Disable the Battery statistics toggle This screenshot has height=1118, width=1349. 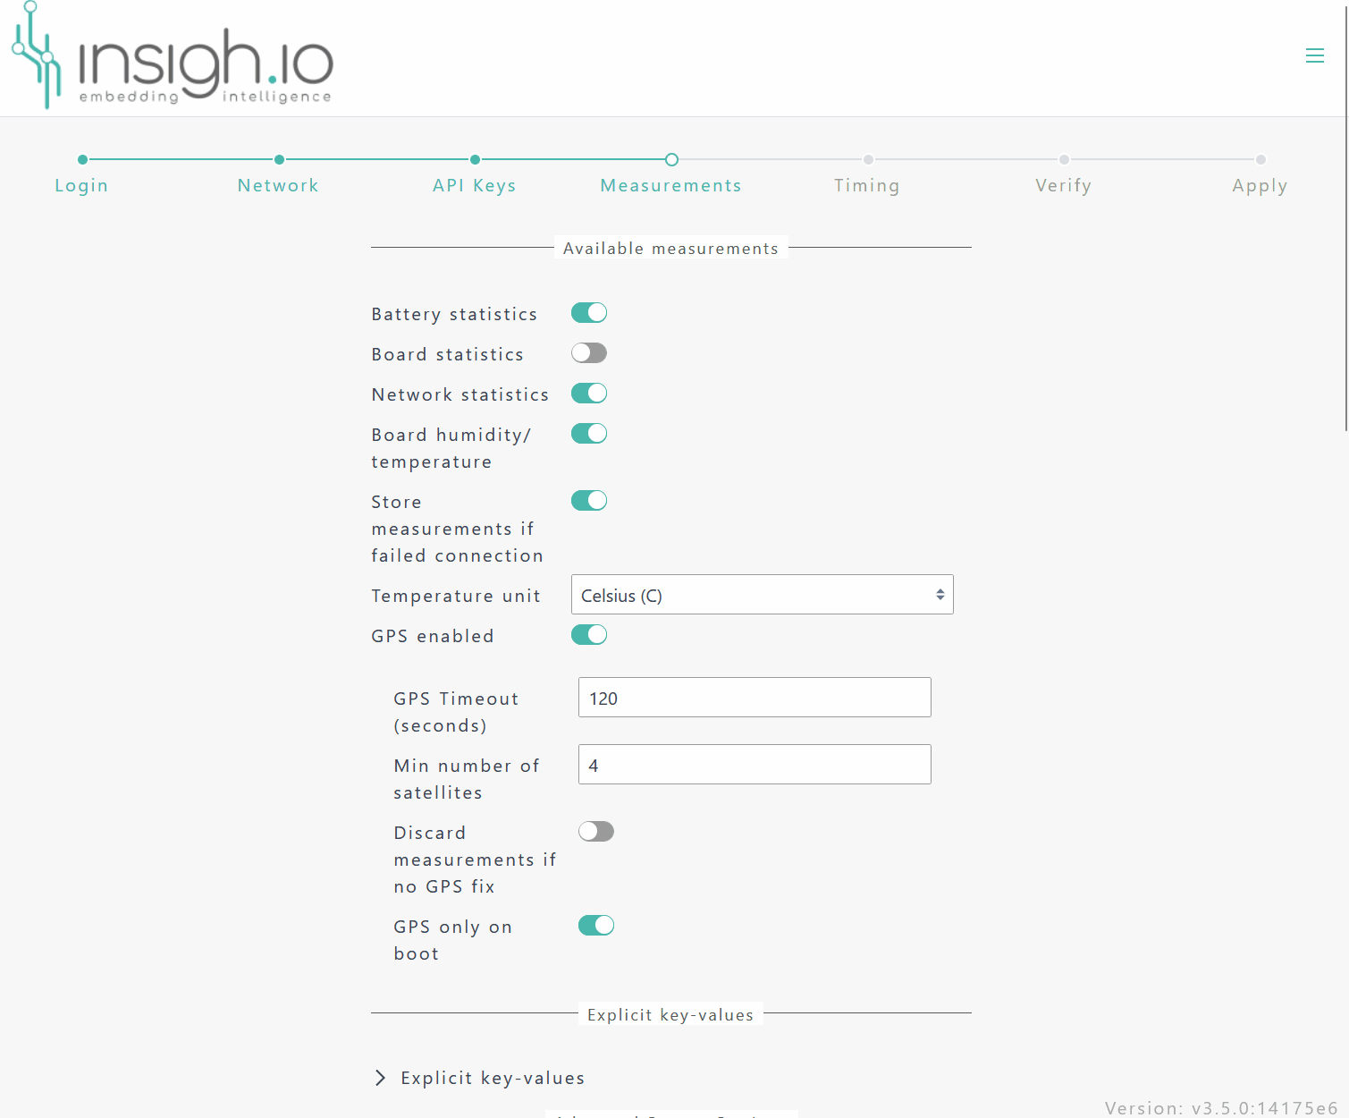(589, 313)
